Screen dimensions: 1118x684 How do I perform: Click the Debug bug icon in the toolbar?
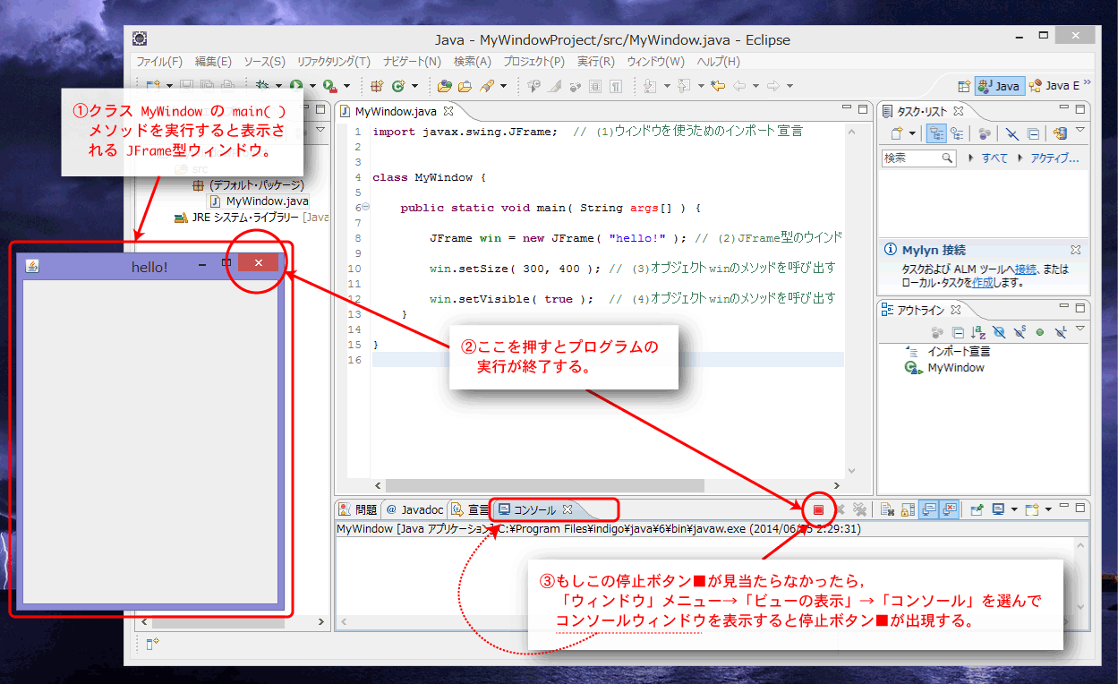click(263, 86)
